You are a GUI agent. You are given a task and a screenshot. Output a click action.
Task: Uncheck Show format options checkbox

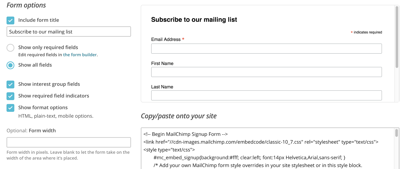[10, 108]
